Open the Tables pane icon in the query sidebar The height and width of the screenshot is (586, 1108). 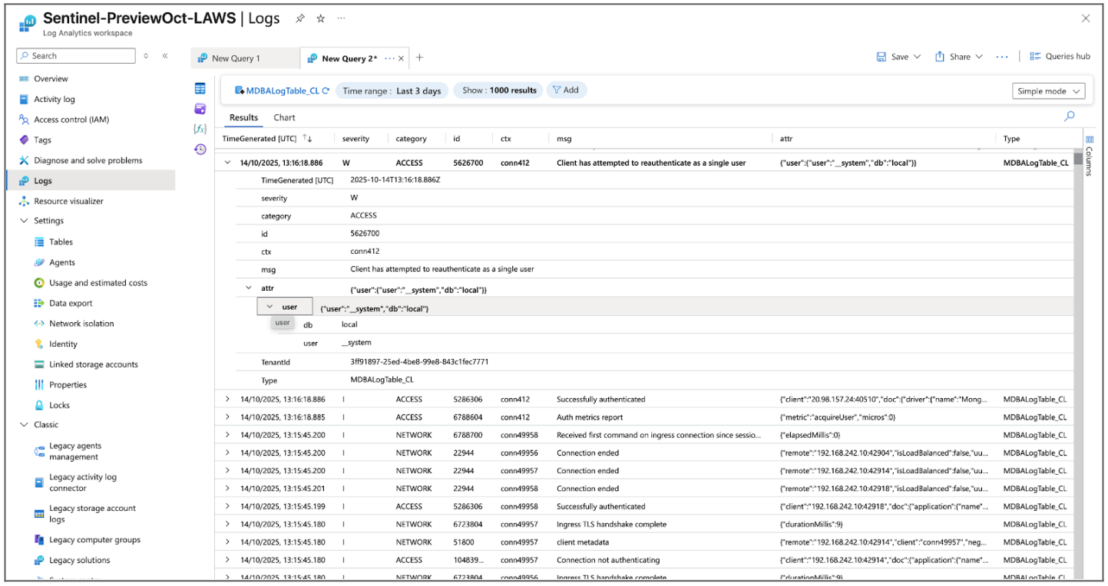[x=200, y=87]
